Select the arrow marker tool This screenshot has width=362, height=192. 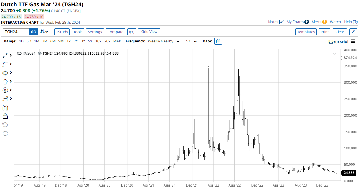click(5, 81)
